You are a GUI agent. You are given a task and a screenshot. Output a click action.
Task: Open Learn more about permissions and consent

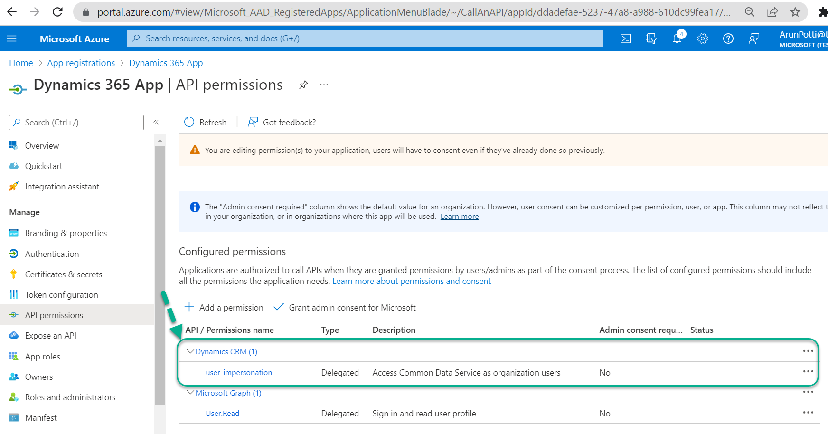pyautogui.click(x=412, y=281)
